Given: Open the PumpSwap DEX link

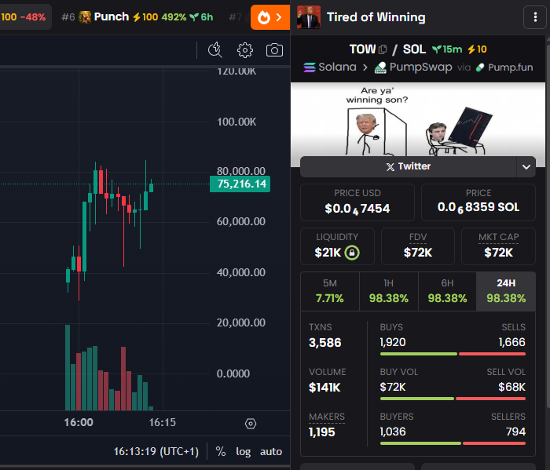Looking at the screenshot, I should (413, 67).
